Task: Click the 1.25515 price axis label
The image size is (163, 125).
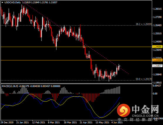Action: 157,33
